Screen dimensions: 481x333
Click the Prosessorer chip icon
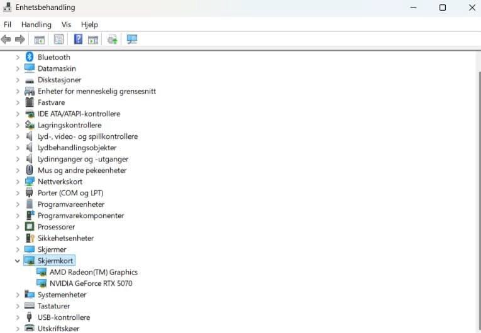[x=30, y=227]
